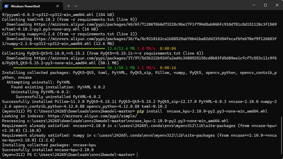Click the "Successfully installed nncase-kpu-2.10.0" line
Viewport: 283px width, 159px height.
[x=48, y=150]
